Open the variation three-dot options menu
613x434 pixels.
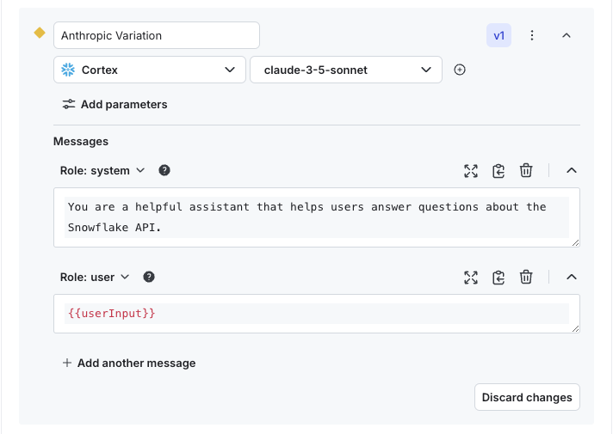[x=532, y=35]
